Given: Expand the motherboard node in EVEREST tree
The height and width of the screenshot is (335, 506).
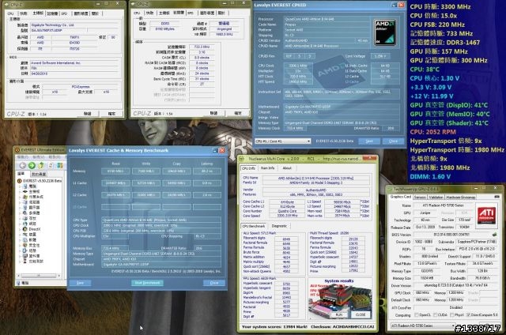Looking at the screenshot, I should click(x=20, y=191).
